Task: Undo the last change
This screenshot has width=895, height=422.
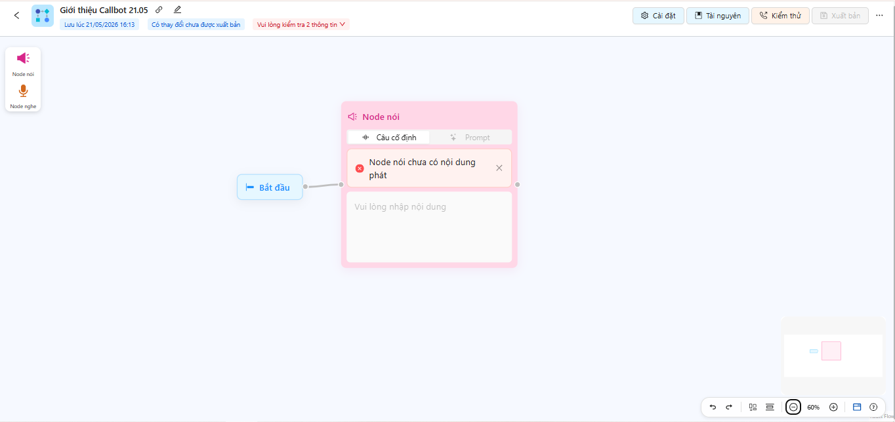Action: (x=713, y=407)
